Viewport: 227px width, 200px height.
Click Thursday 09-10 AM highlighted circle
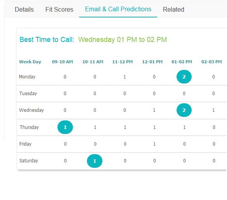pyautogui.click(x=65, y=127)
